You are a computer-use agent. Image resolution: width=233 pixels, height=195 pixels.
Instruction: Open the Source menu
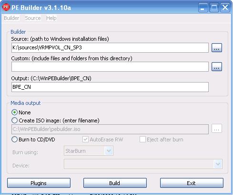pyautogui.click(x=33, y=18)
